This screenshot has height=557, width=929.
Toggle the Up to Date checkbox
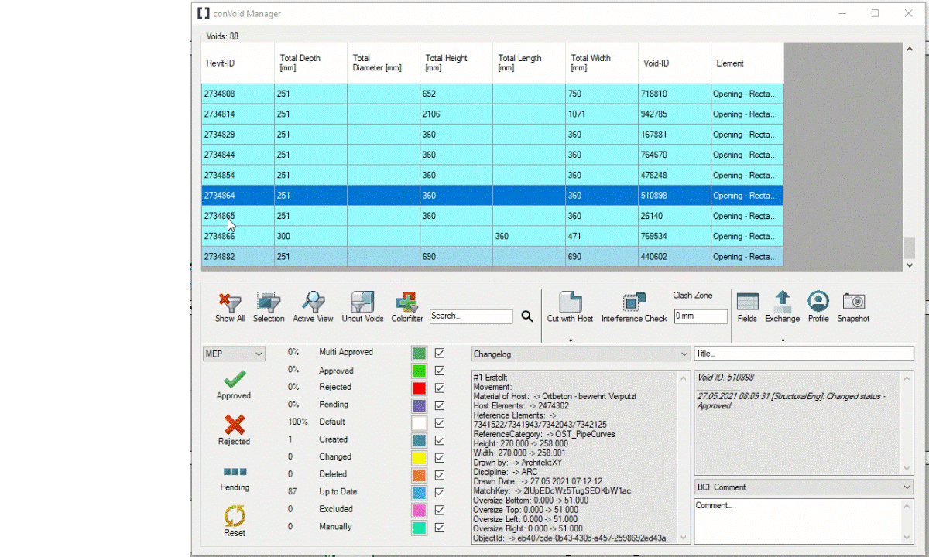pos(440,493)
